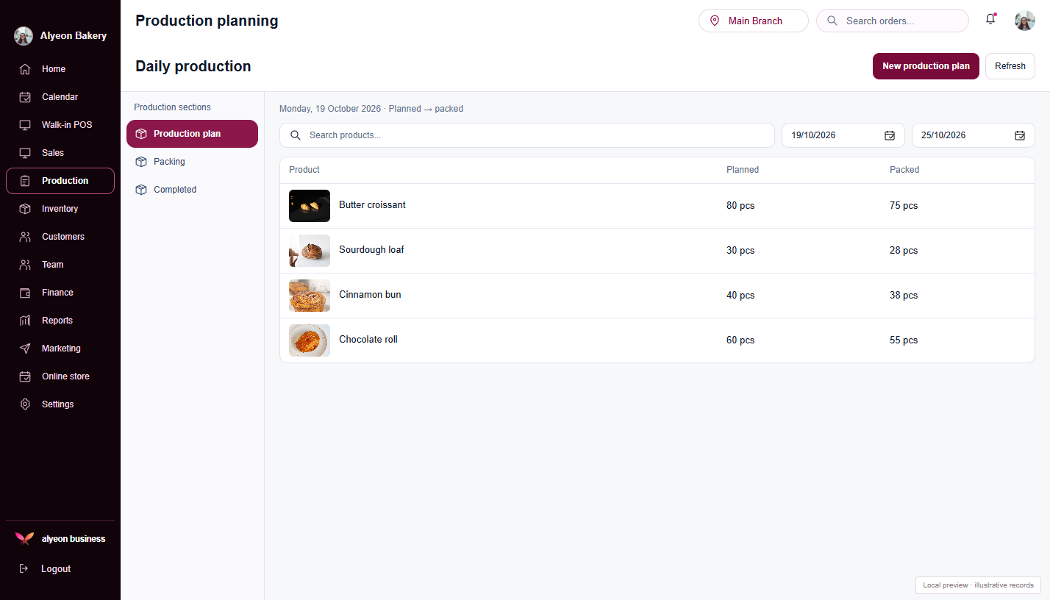Screen dimensions: 1050x600
Task: Open the Settings gear icon
Action: pos(25,404)
